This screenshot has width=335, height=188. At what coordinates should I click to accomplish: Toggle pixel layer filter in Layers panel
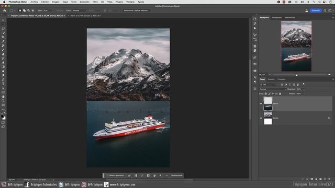pos(282,85)
